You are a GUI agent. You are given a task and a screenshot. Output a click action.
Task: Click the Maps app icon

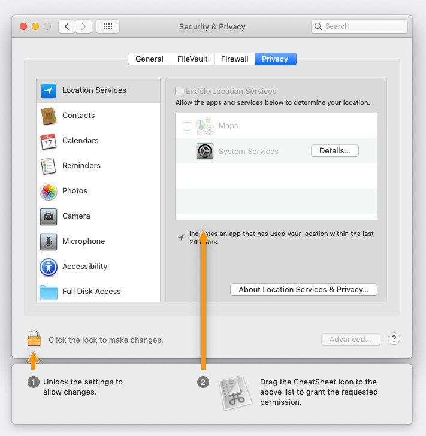point(205,126)
